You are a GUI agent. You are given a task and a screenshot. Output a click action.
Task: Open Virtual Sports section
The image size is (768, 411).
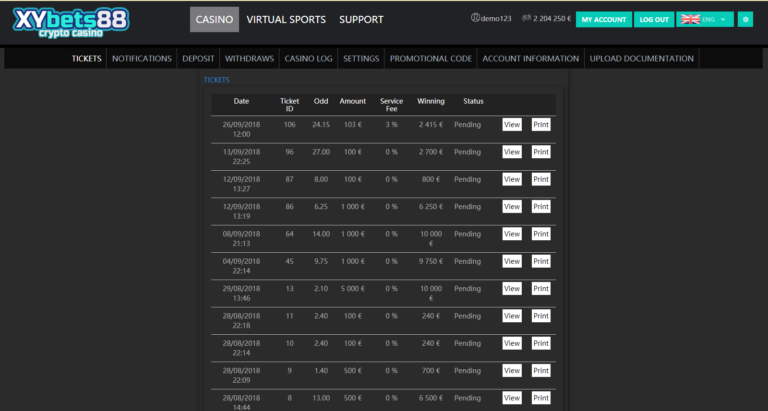coord(286,20)
